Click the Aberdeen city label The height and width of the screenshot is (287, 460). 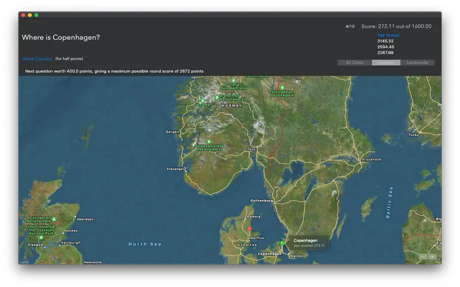click(85, 219)
